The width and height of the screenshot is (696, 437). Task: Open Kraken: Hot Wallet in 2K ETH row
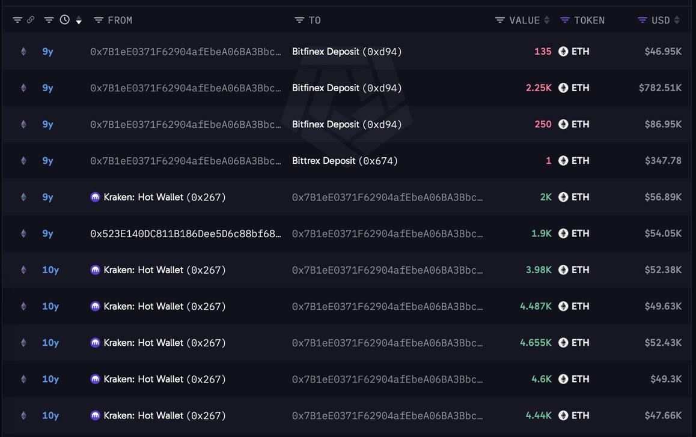165,197
